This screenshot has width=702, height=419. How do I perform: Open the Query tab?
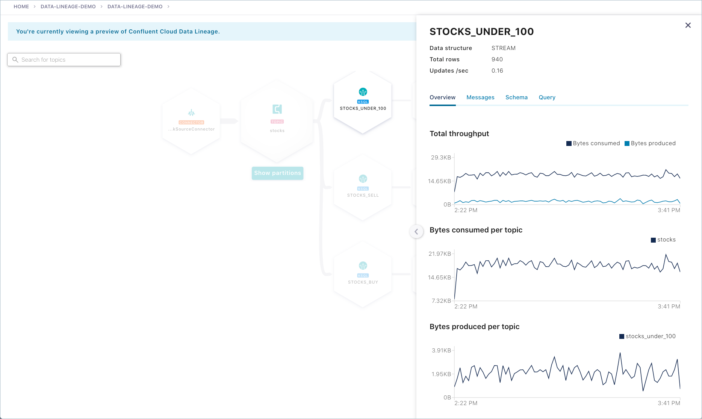pyautogui.click(x=547, y=97)
